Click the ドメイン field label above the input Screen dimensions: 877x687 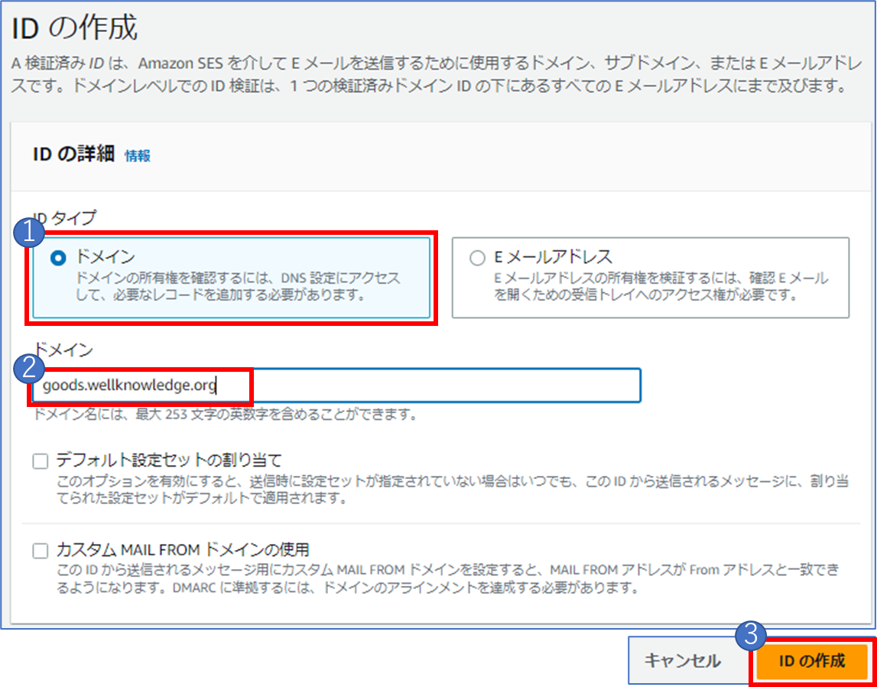point(62,351)
